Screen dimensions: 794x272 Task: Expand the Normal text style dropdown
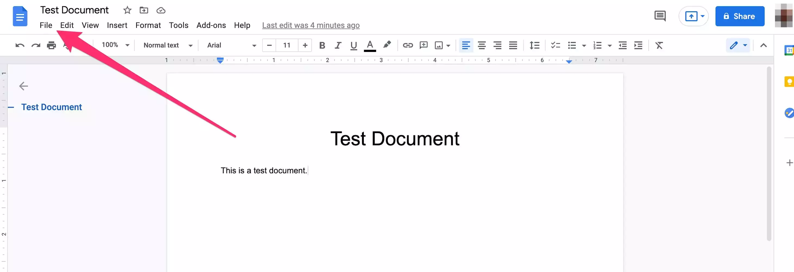tap(168, 45)
